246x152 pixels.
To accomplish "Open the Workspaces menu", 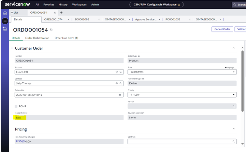I will point(80,5).
